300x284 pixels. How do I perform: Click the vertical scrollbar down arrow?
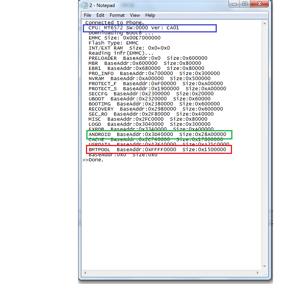click(264, 266)
